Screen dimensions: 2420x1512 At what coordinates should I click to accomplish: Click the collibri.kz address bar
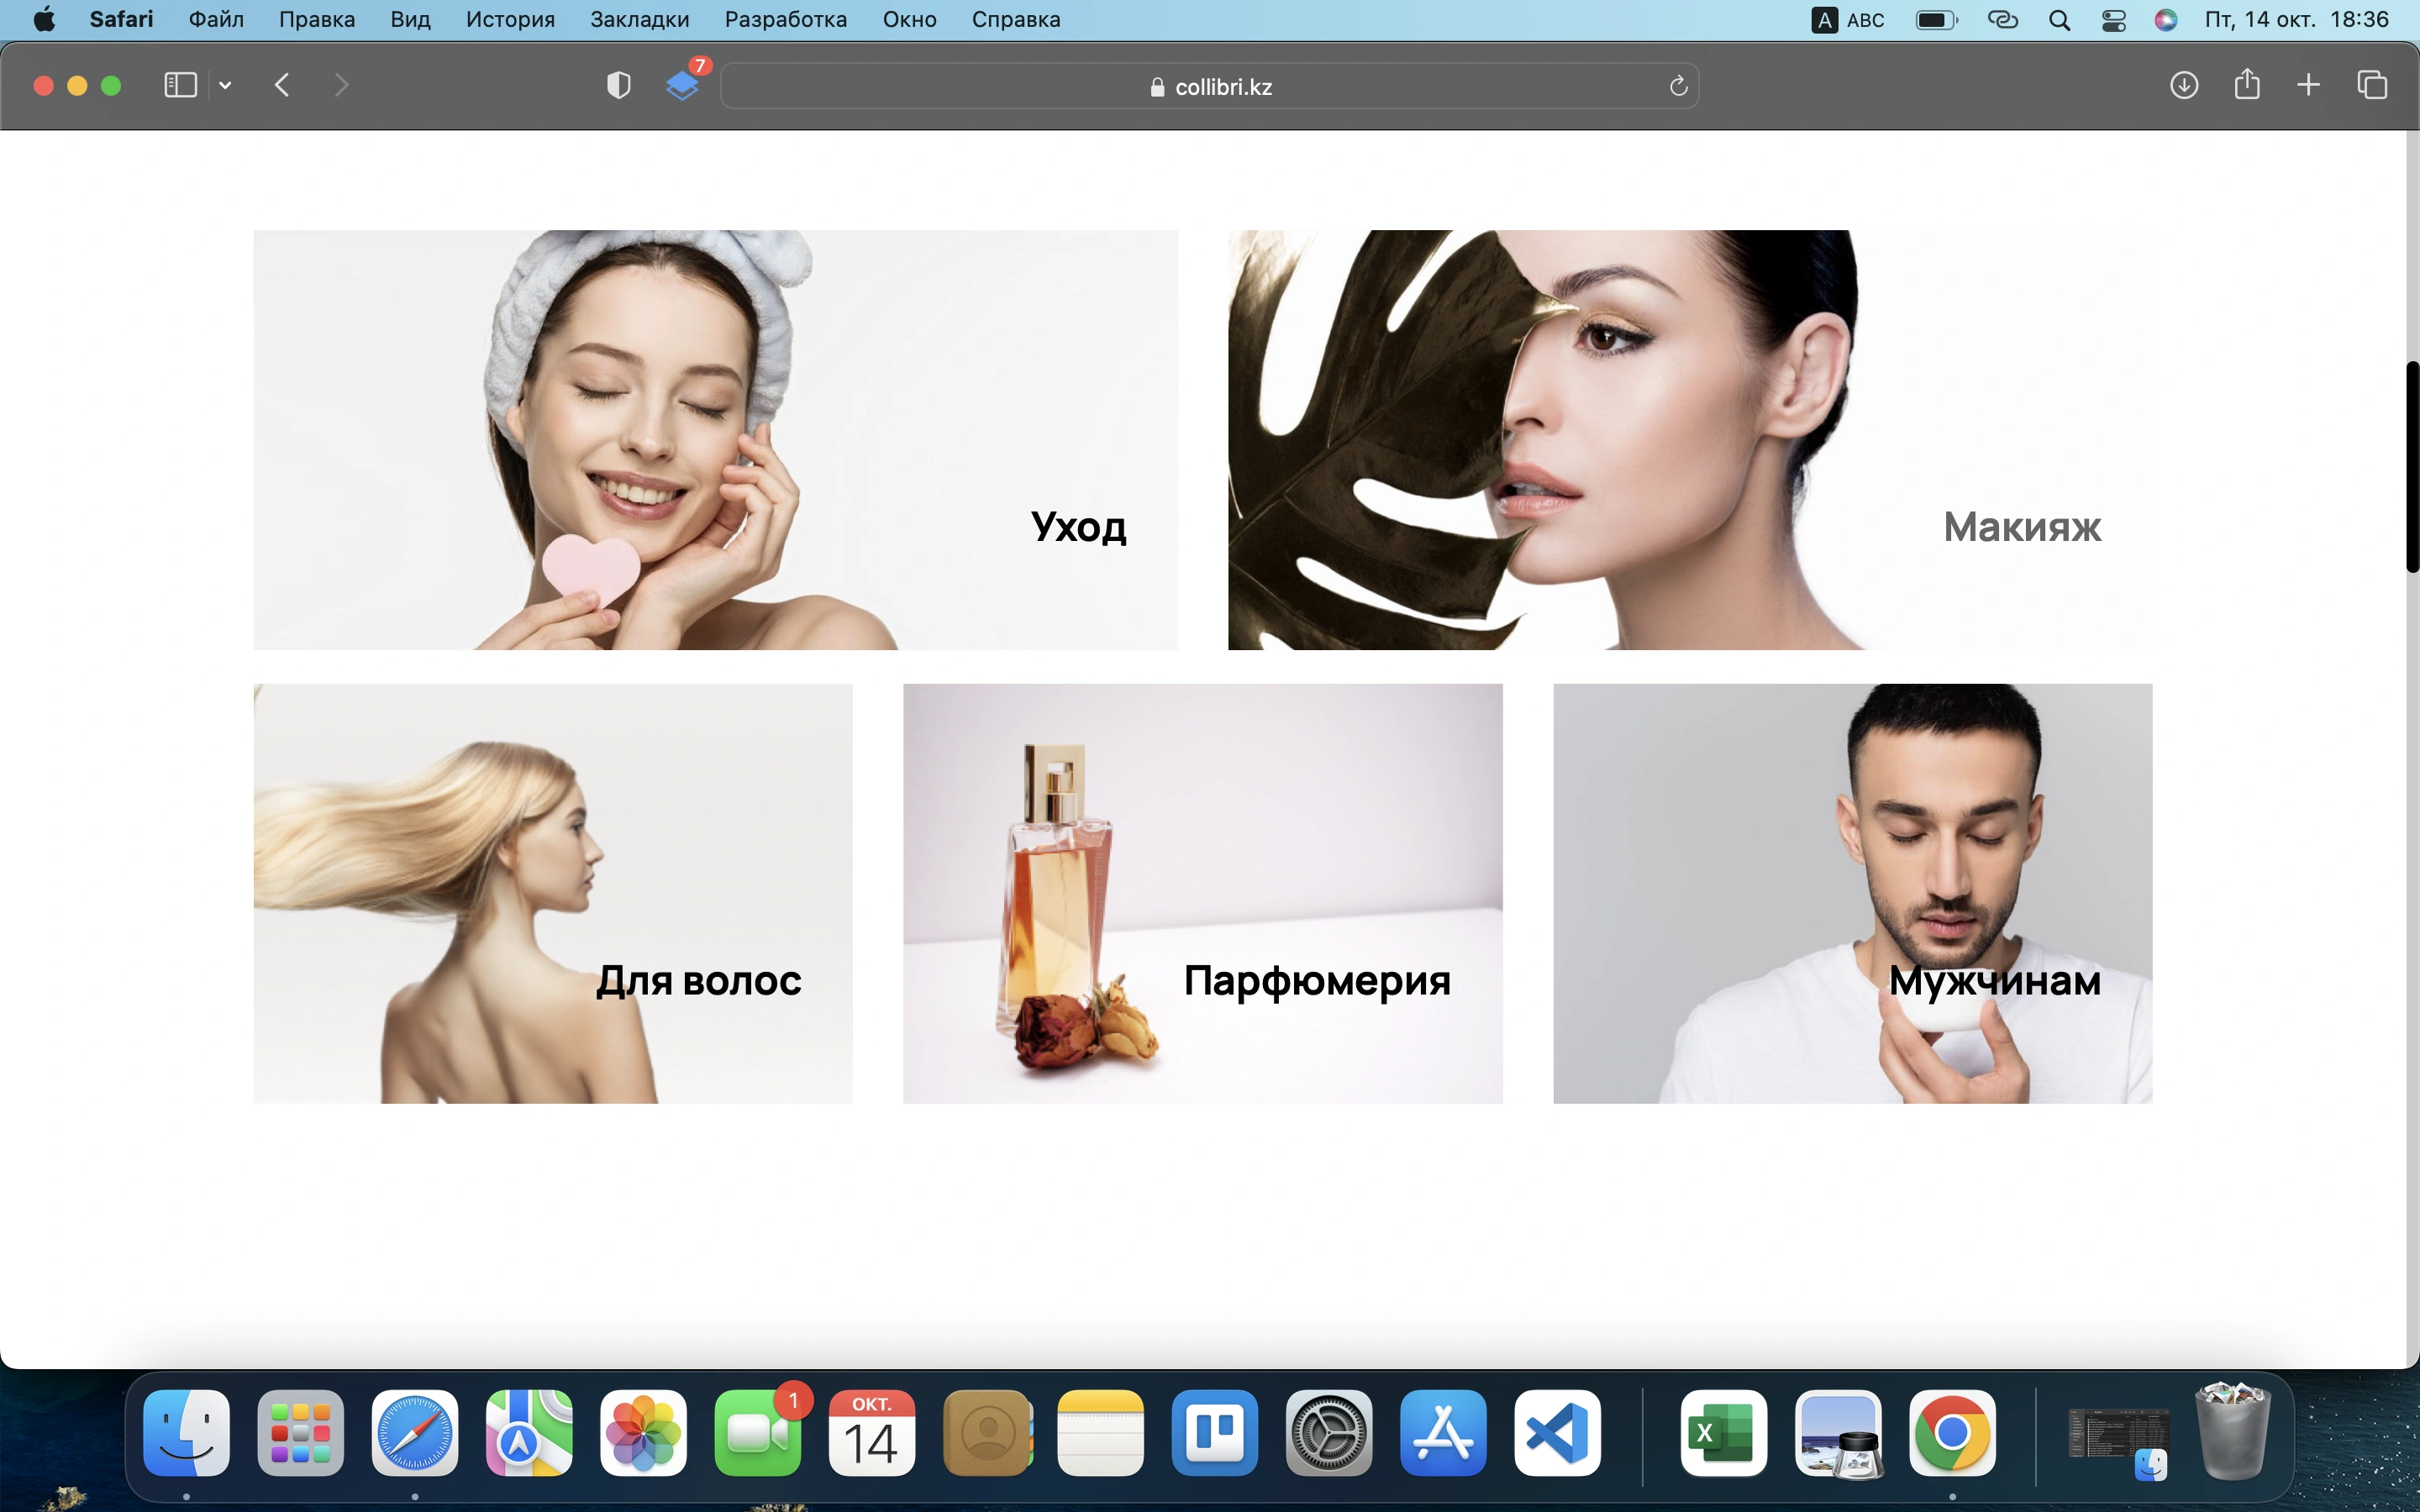[1209, 87]
